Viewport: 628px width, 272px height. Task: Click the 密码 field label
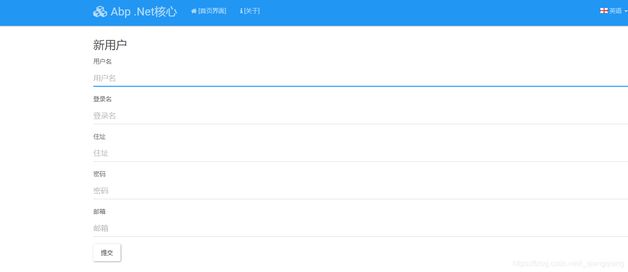99,174
